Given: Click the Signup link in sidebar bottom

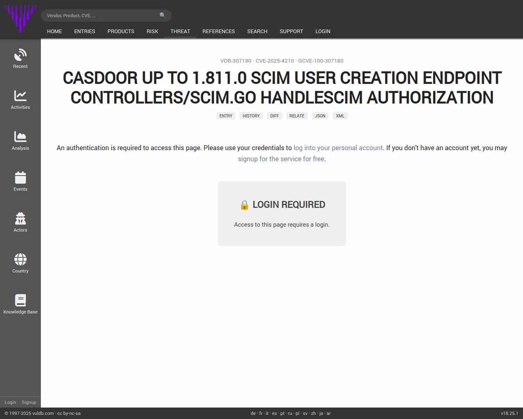Looking at the screenshot, I should 29,402.
